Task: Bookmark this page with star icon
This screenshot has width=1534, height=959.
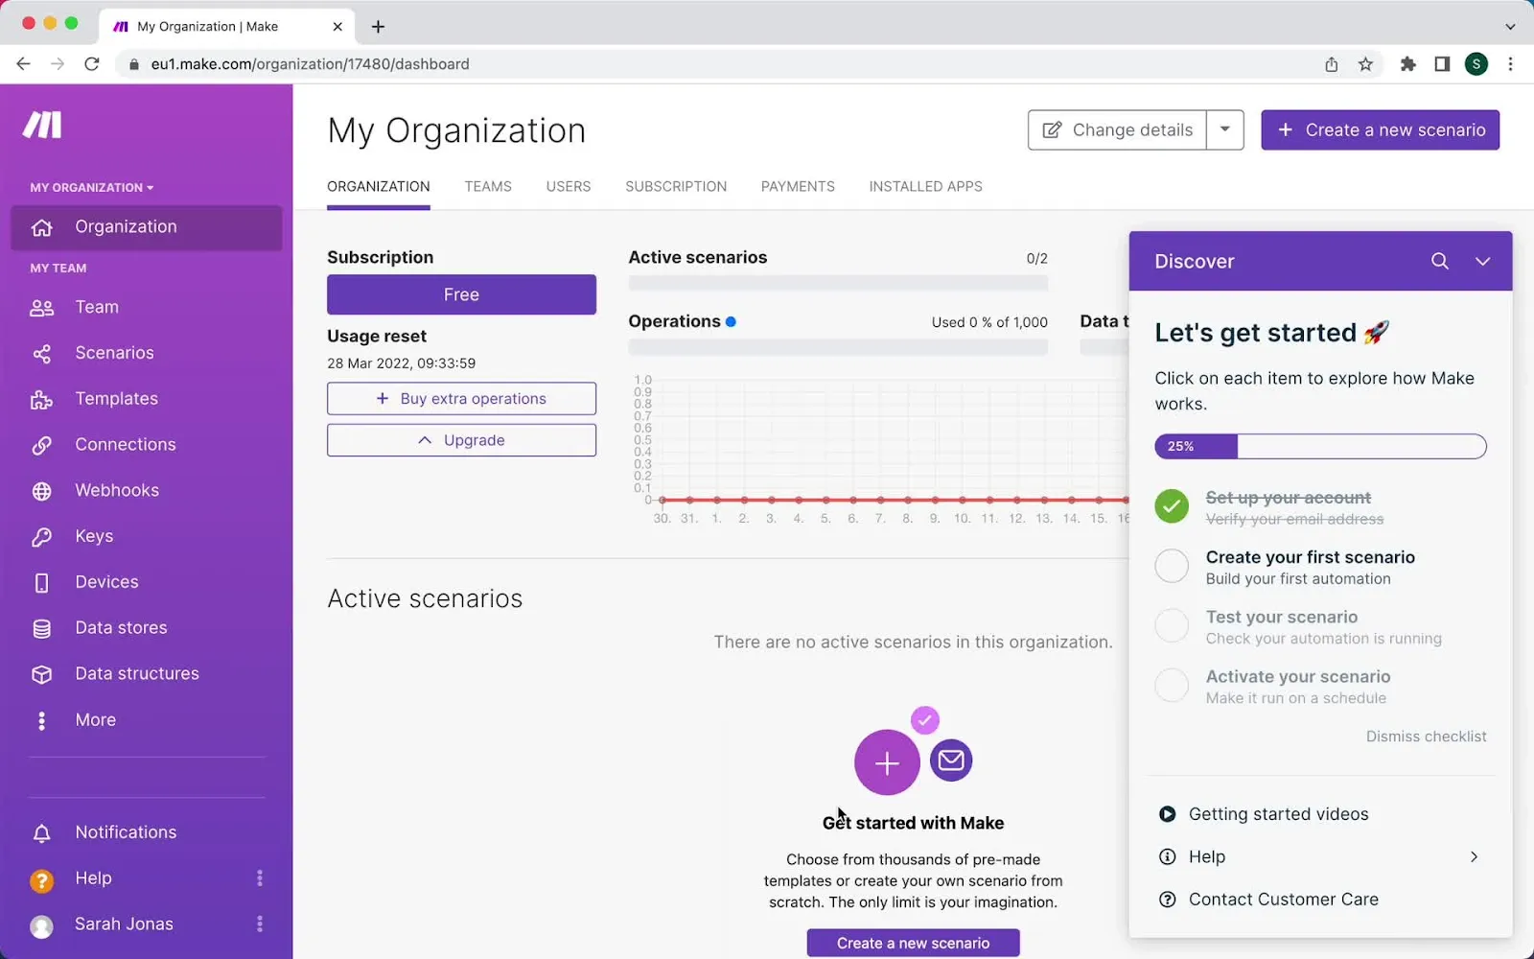Action: pos(1365,64)
